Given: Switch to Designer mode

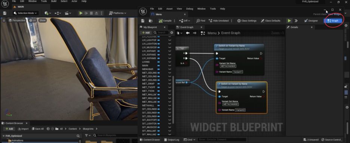Looking at the screenshot, I should (311, 21).
